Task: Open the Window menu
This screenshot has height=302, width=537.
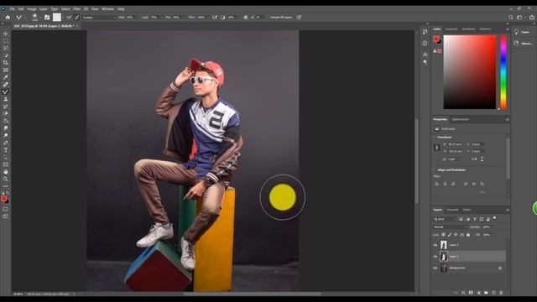Action: (x=107, y=9)
